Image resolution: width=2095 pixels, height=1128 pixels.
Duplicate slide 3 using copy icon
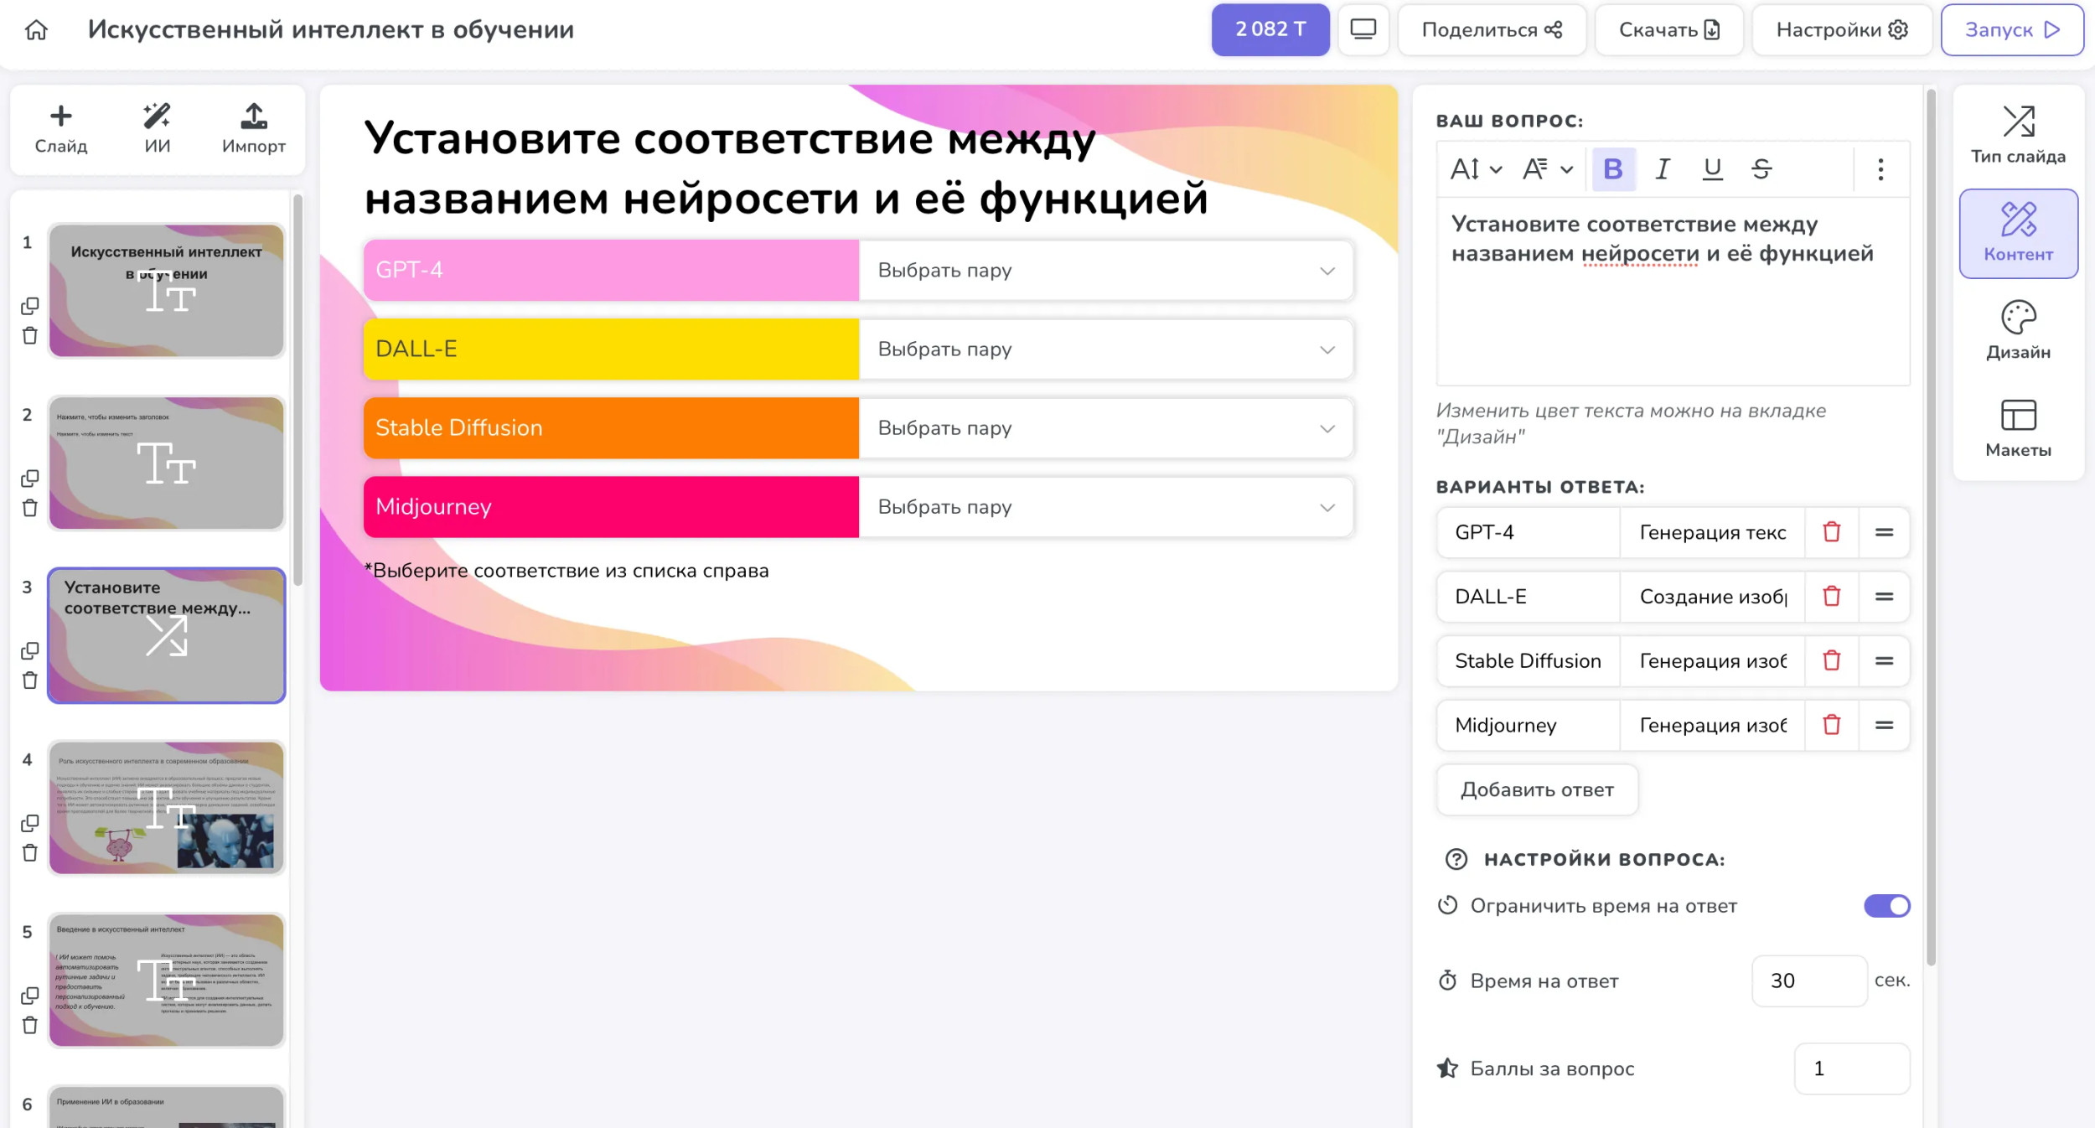click(x=30, y=651)
